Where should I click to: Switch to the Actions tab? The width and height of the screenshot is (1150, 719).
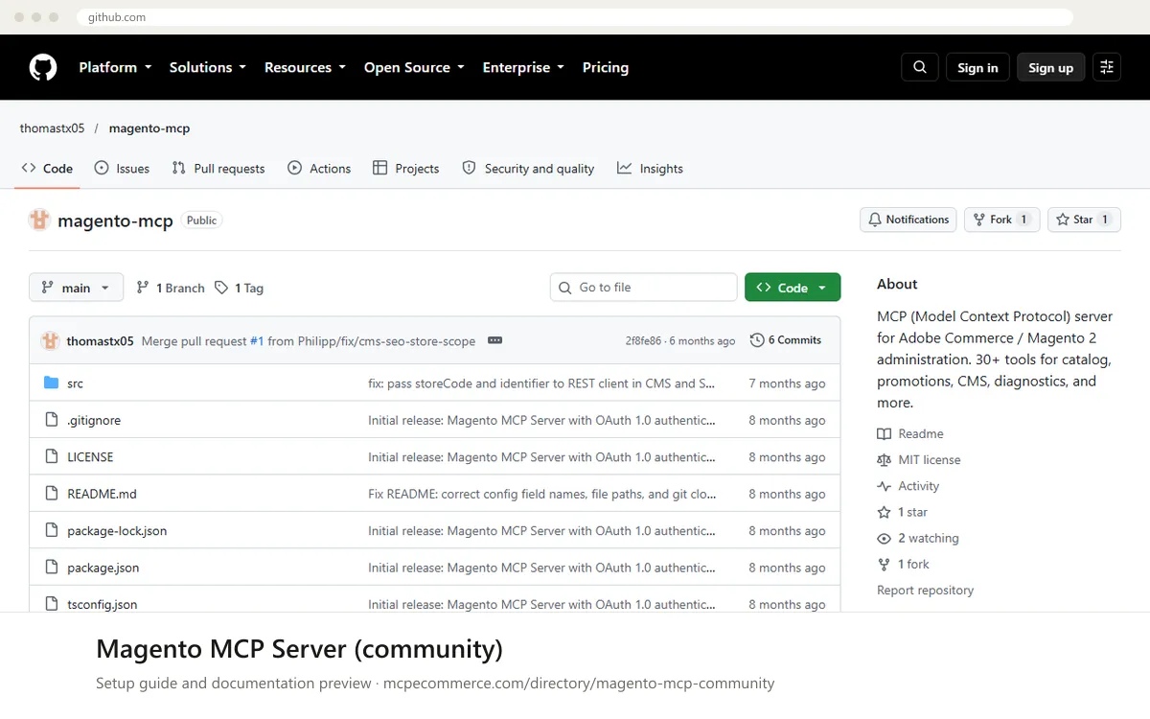[319, 169]
